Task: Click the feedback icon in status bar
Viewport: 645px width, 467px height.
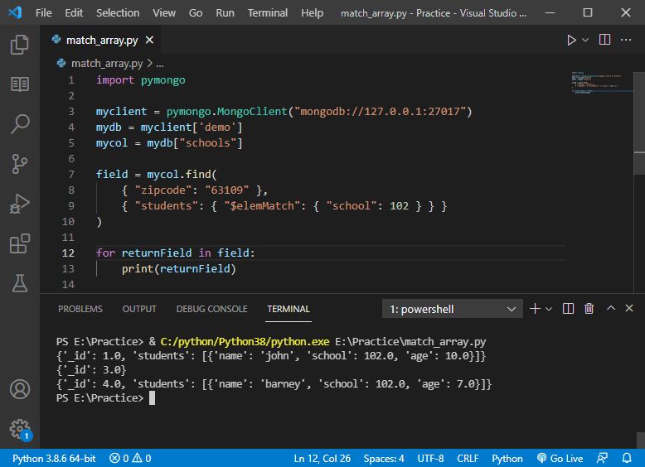Action: (x=602, y=459)
